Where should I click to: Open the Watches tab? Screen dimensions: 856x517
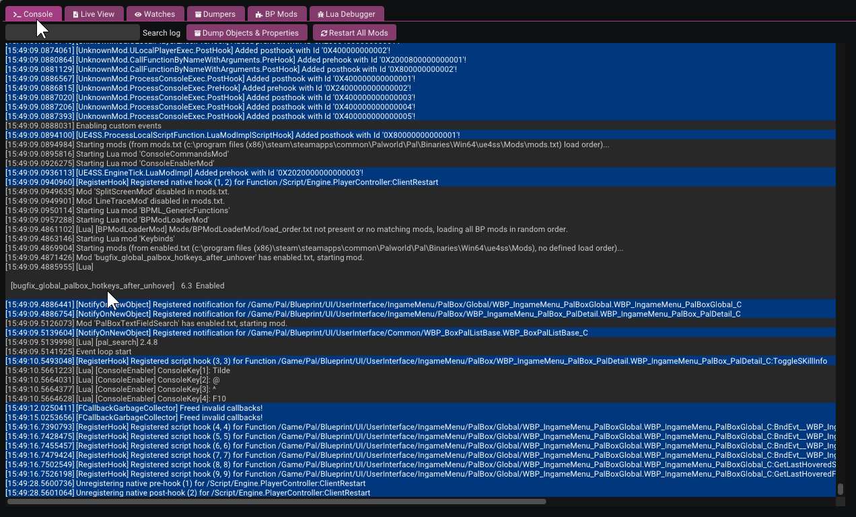[155, 13]
